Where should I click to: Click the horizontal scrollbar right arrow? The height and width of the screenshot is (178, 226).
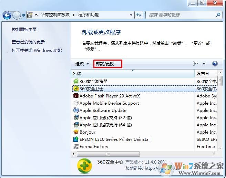(x=214, y=154)
